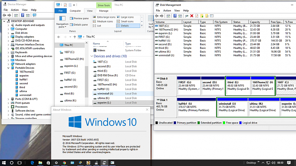
Task: Click the Windows Start button
Action: click(4, 162)
